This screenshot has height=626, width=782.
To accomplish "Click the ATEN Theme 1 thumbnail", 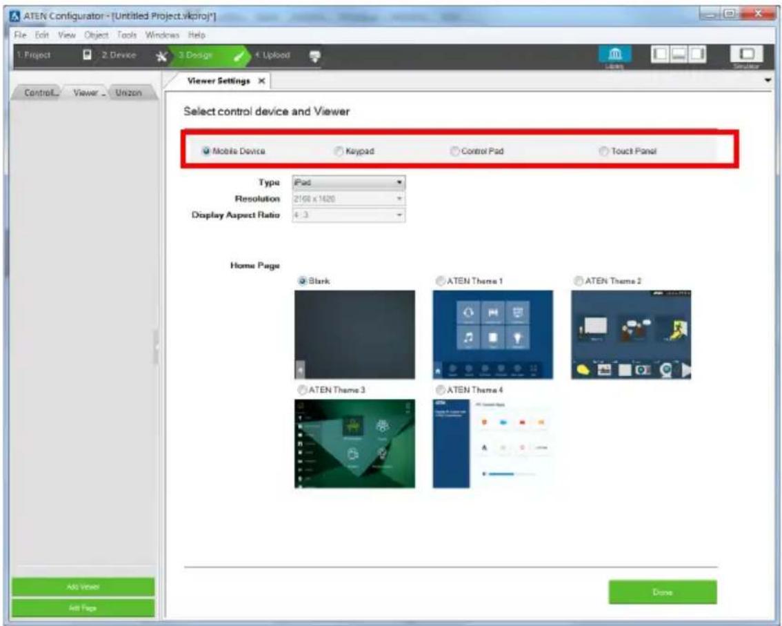I will click(493, 335).
